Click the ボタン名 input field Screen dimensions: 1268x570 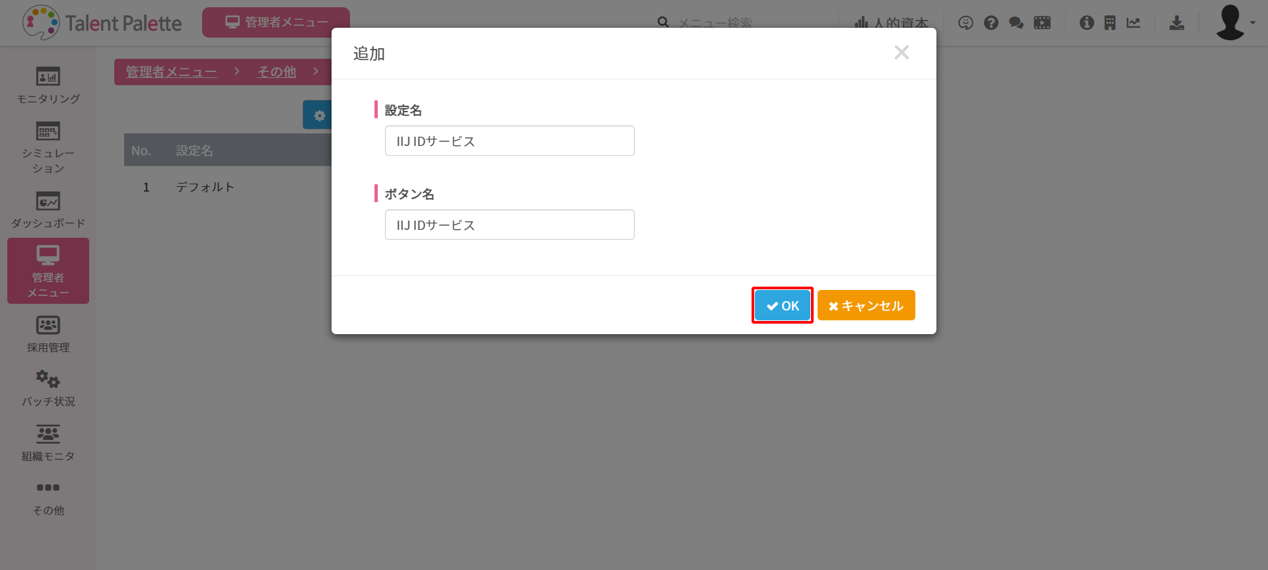click(x=509, y=225)
